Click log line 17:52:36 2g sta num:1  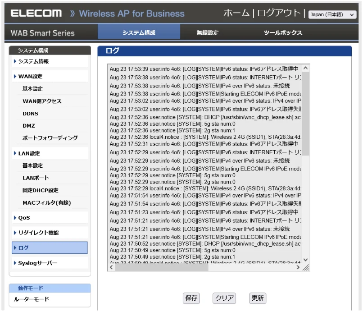pyautogui.click(x=172, y=130)
